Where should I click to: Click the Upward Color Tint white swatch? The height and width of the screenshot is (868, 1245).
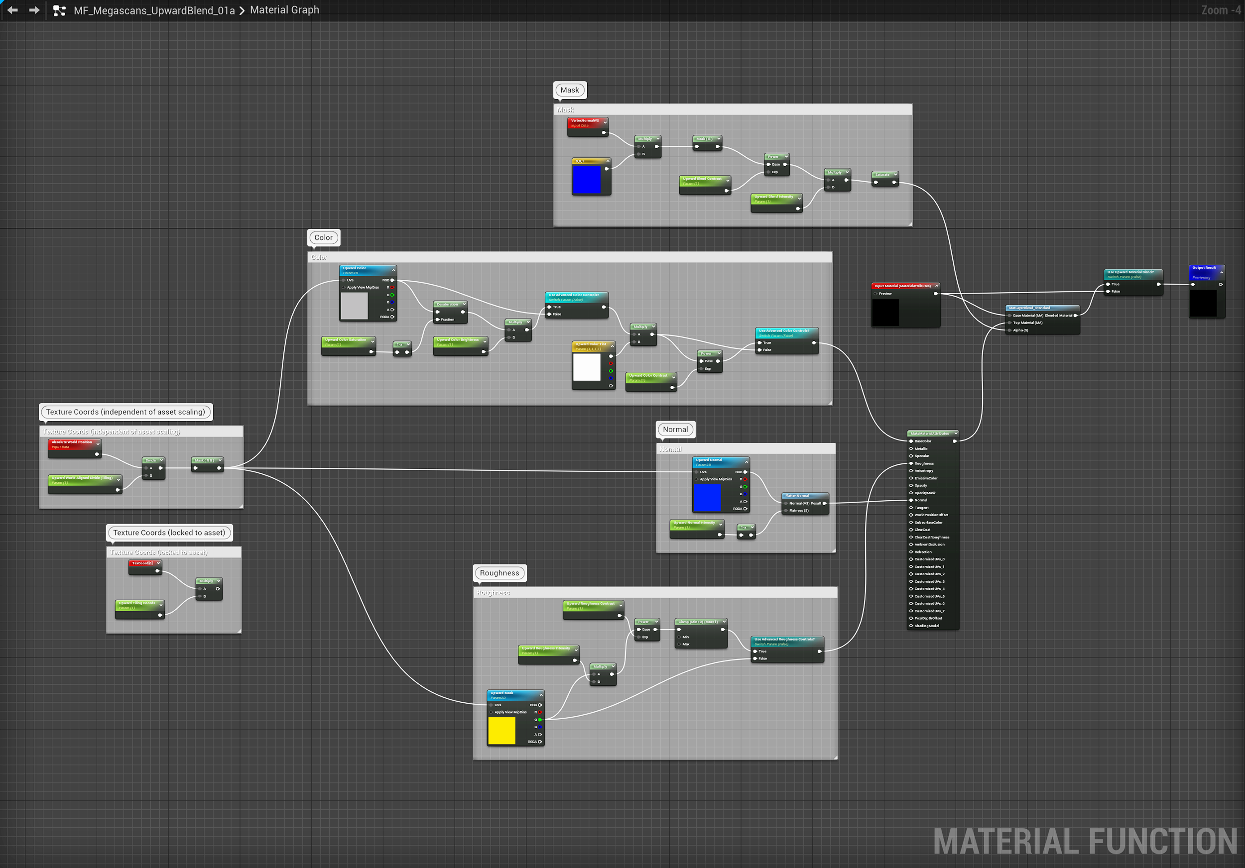click(x=587, y=367)
